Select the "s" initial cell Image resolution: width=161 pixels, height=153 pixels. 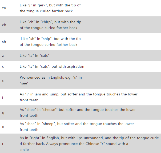9,80
